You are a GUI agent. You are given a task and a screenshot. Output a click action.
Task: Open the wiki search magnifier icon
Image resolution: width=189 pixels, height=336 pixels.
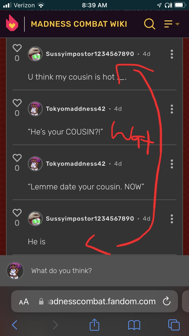149,24
